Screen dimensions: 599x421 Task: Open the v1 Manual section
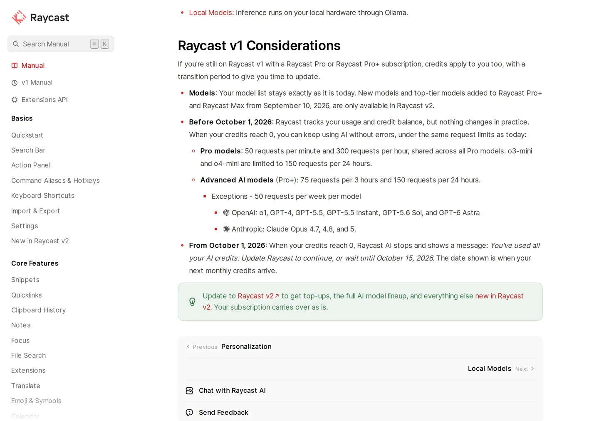(x=37, y=83)
